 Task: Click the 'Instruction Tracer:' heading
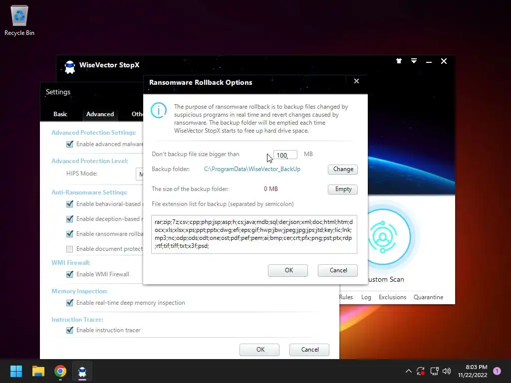(77, 320)
